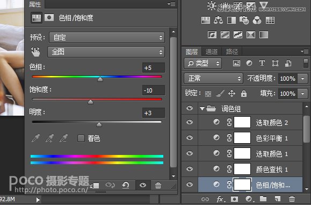This screenshot has width=311, height=205.
Task: Open the layer style fx menu
Action: pyautogui.click(x=221, y=199)
